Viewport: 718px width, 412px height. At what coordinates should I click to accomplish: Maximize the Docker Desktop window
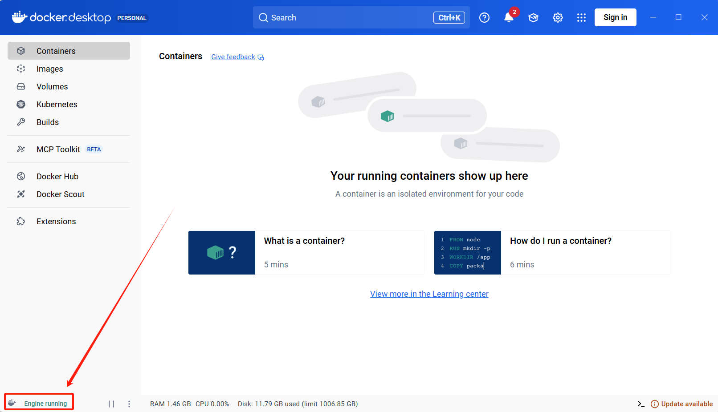coord(678,17)
